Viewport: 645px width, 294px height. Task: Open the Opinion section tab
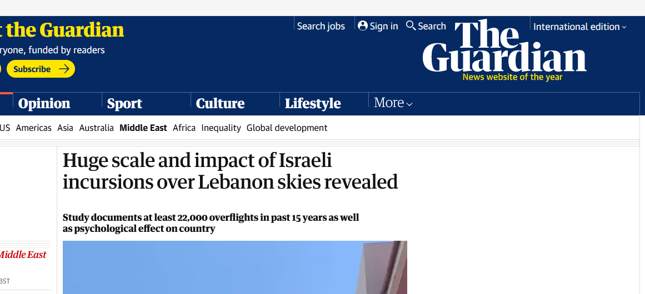click(x=44, y=103)
